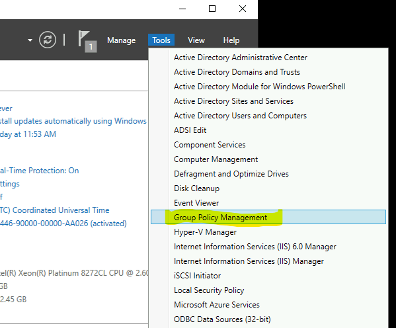
Task: Launch Active Directory Users and Computers
Action: pyautogui.click(x=268, y=116)
